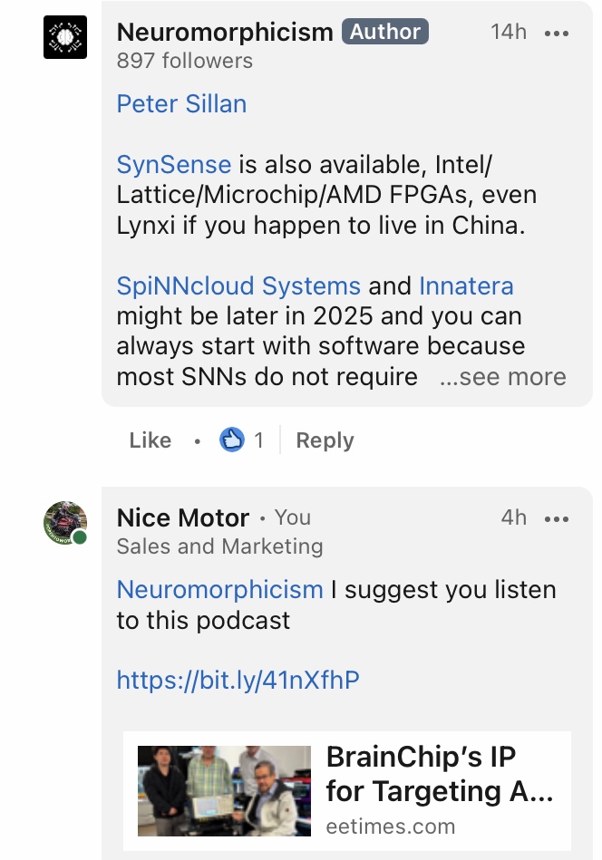Open BrainChip article preview thumbnail
The width and height of the screenshot is (602, 860).
pos(224,790)
